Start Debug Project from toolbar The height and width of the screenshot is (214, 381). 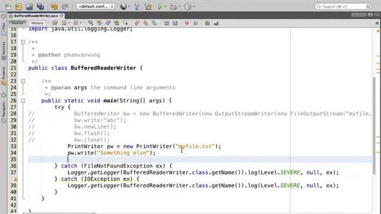pos(173,7)
